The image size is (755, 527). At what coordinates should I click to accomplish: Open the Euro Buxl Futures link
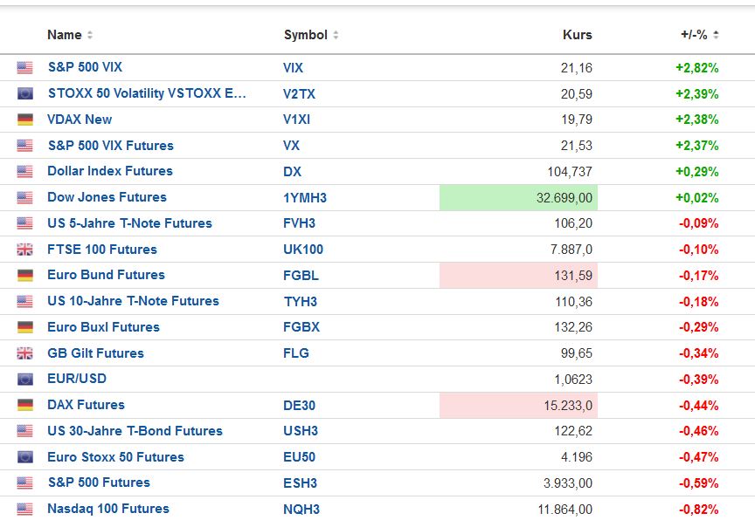103,327
